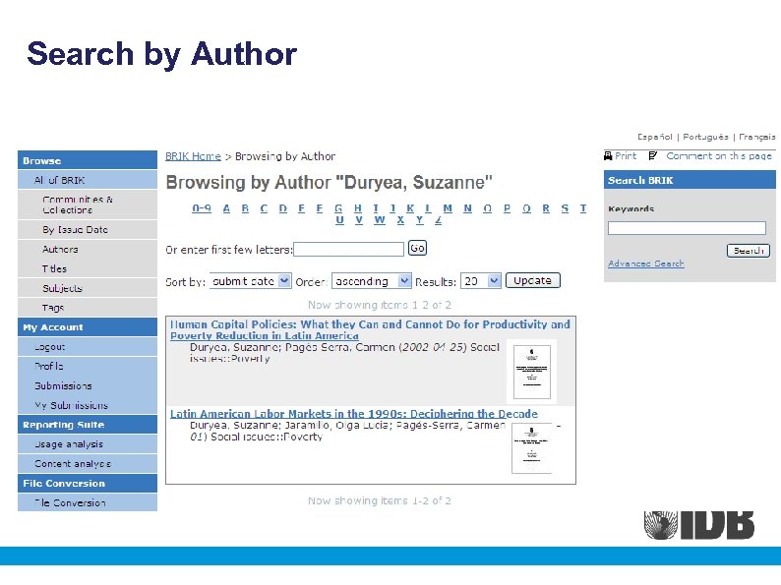Open Communities & Collections menu item
The width and height of the screenshot is (781, 585).
click(x=88, y=205)
